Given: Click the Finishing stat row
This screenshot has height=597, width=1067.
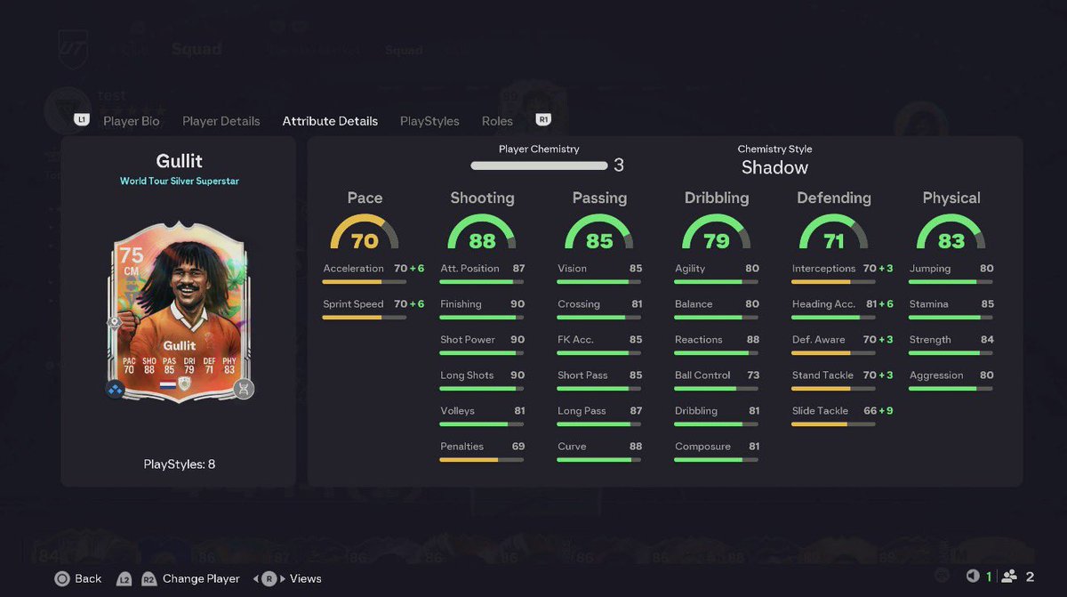Looking at the screenshot, I should (x=482, y=308).
